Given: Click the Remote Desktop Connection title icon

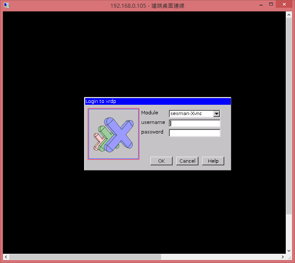Looking at the screenshot, I should coord(6,5).
